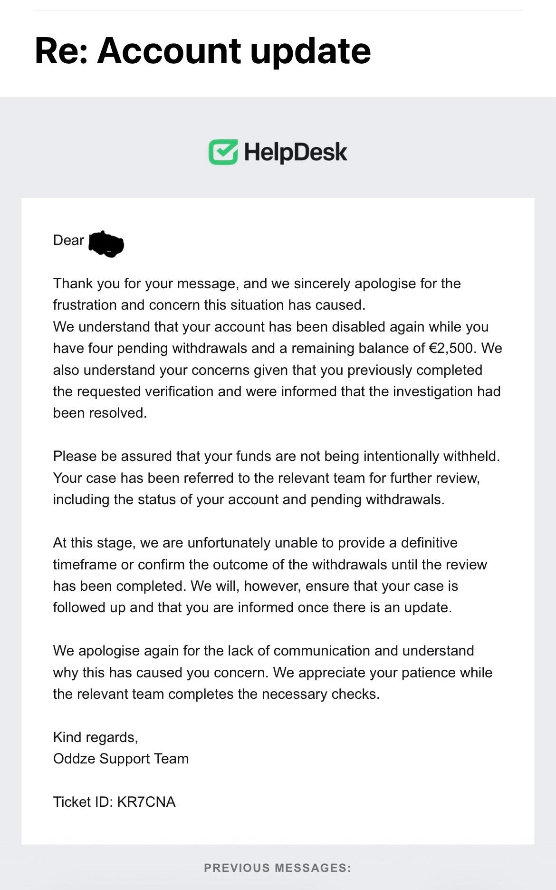This screenshot has height=890, width=556.
Task: Click the "Oddze Support Team" signature
Action: coord(121,759)
